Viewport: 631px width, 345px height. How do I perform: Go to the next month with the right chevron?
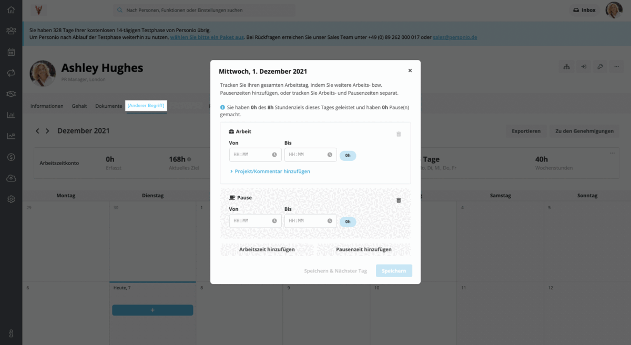(47, 130)
